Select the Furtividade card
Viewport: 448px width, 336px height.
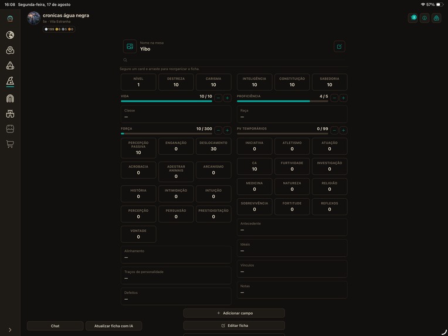[x=292, y=167]
